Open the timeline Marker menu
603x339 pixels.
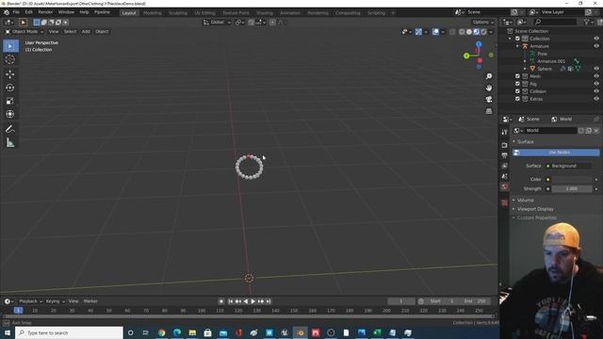[90, 301]
